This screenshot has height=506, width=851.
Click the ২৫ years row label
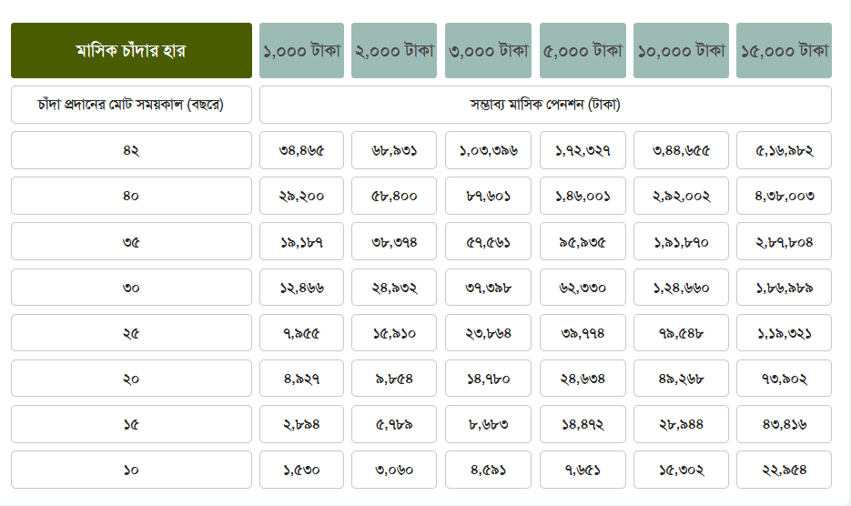131,333
